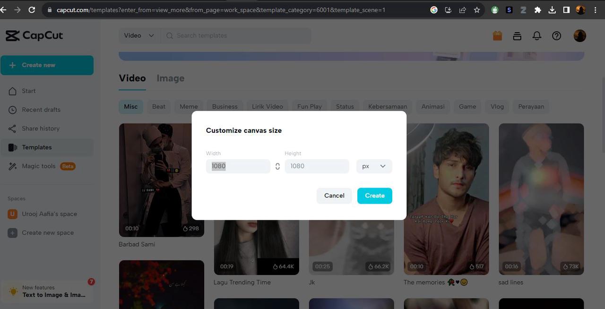
Task: Open notifications bell icon
Action: (x=537, y=35)
